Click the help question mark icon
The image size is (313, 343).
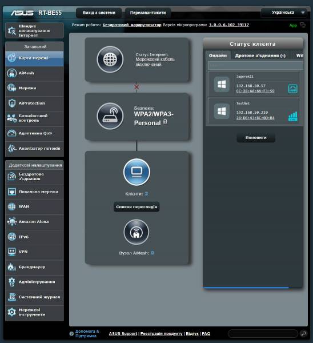coord(71,334)
